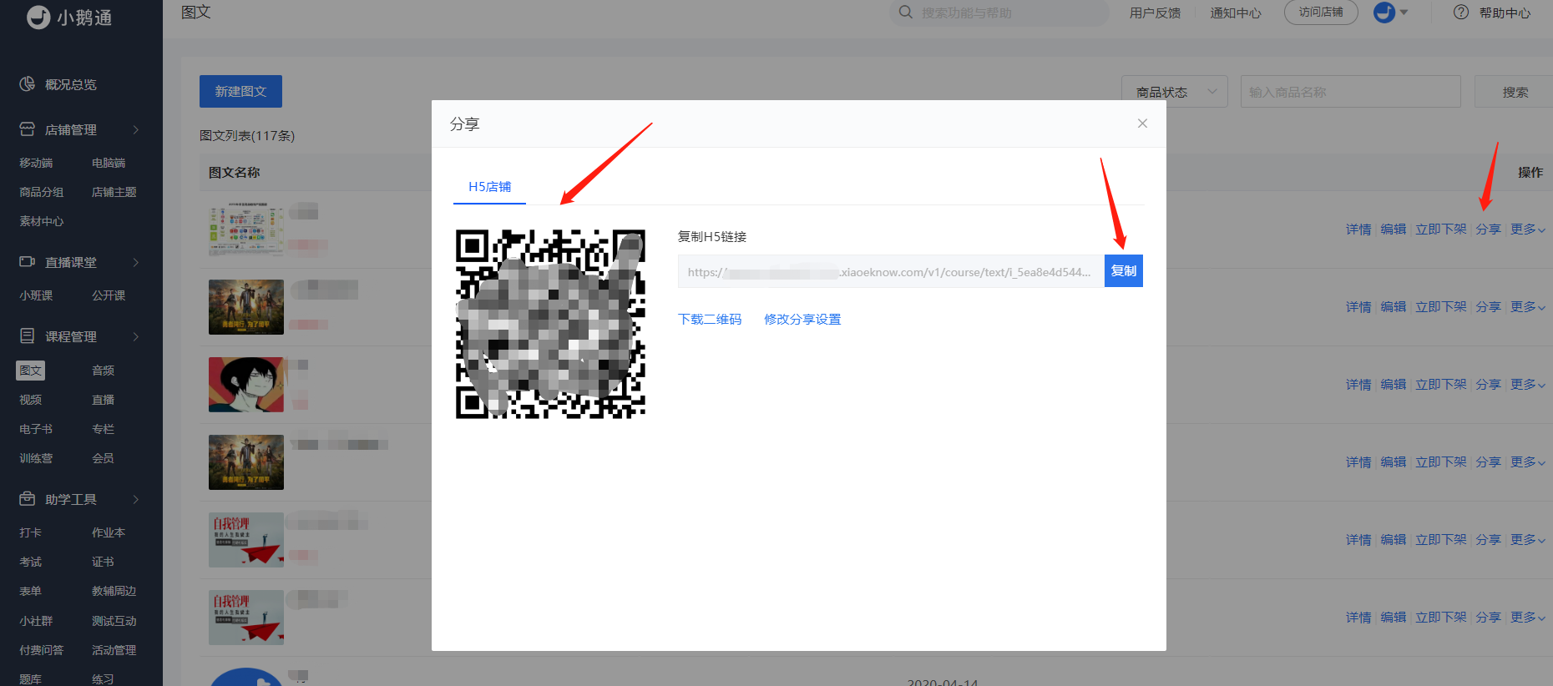Focus the H5 link text field
The width and height of the screenshot is (1553, 686).
[891, 271]
